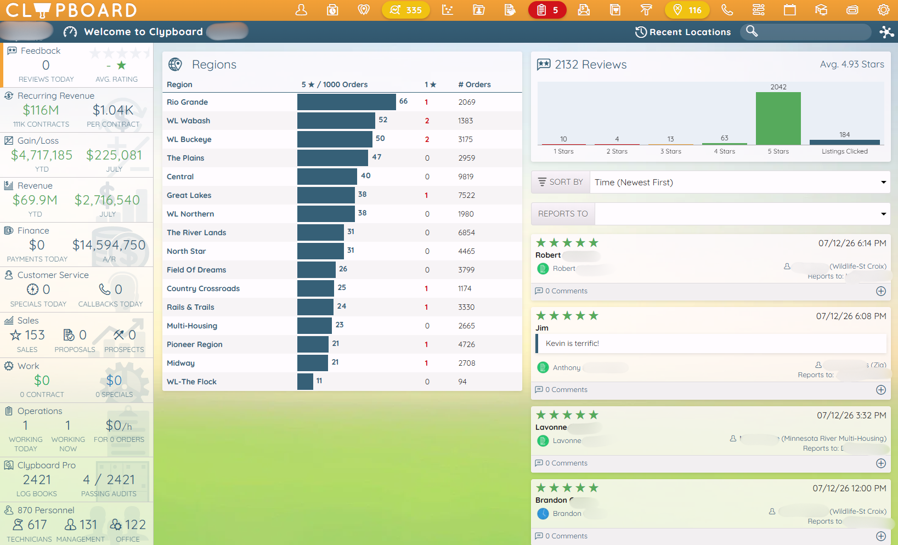Open the location pin badge showing 116
898x545 pixels.
pyautogui.click(x=687, y=10)
